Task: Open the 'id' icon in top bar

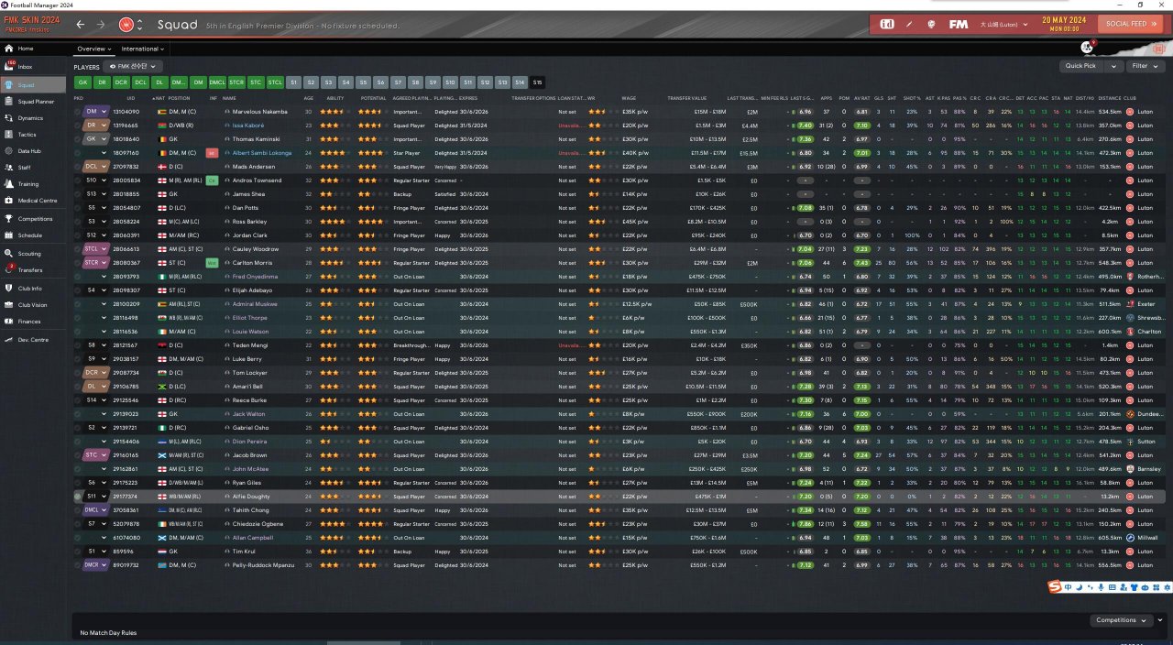Action: (887, 24)
